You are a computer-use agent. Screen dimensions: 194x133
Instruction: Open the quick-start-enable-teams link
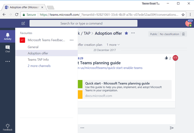(x=110, y=68)
